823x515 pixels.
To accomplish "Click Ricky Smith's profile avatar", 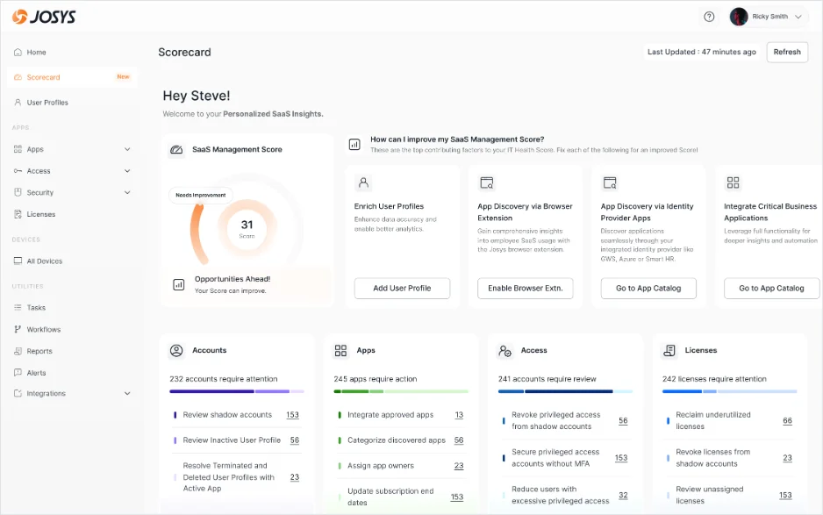I will point(739,17).
